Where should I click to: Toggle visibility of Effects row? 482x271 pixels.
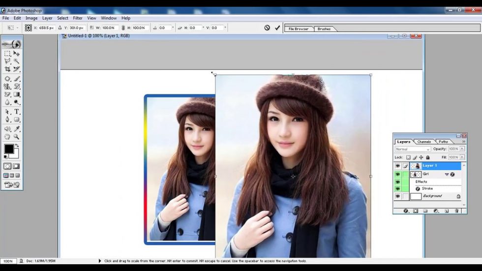[x=397, y=182]
